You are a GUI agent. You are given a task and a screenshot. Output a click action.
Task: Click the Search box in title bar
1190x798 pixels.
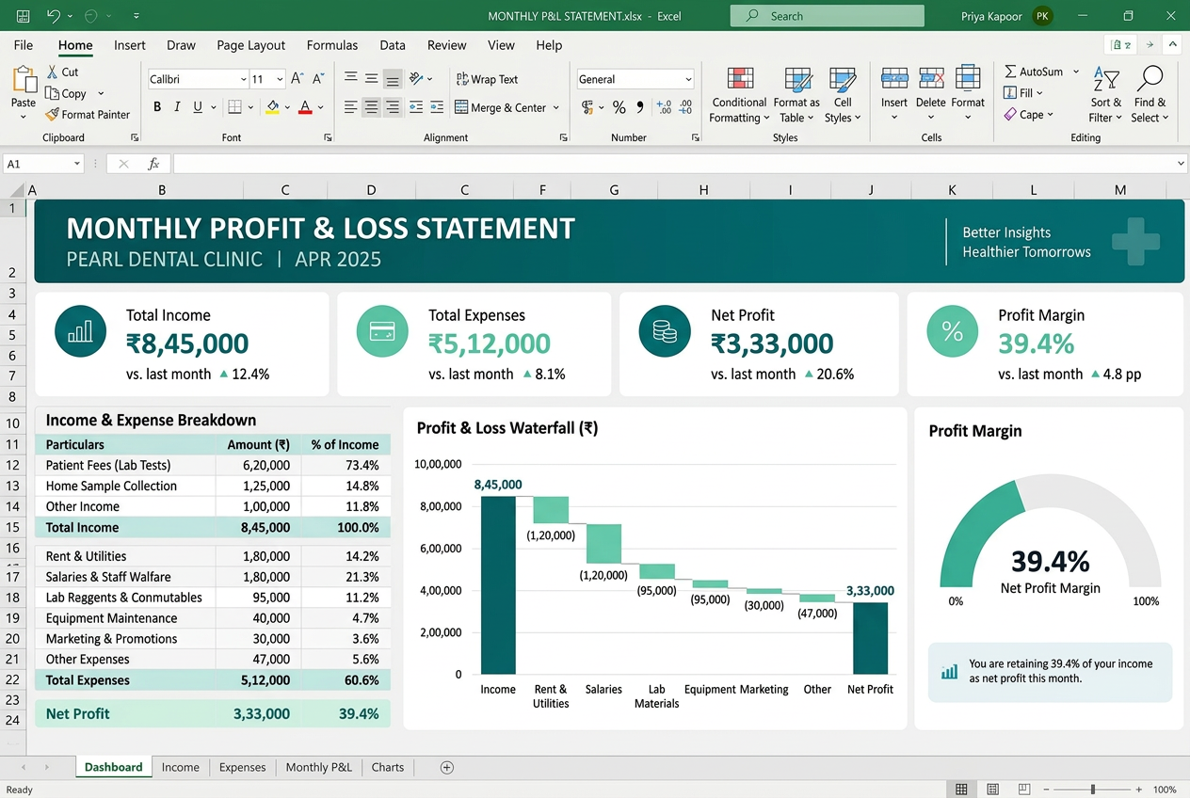(x=828, y=16)
